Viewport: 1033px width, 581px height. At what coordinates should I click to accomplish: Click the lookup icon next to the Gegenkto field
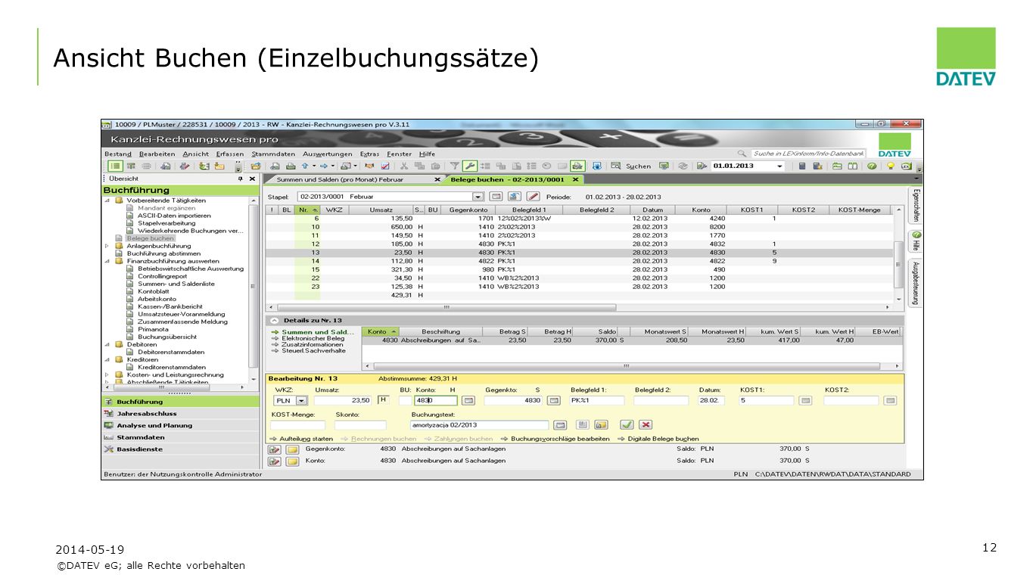click(x=554, y=400)
